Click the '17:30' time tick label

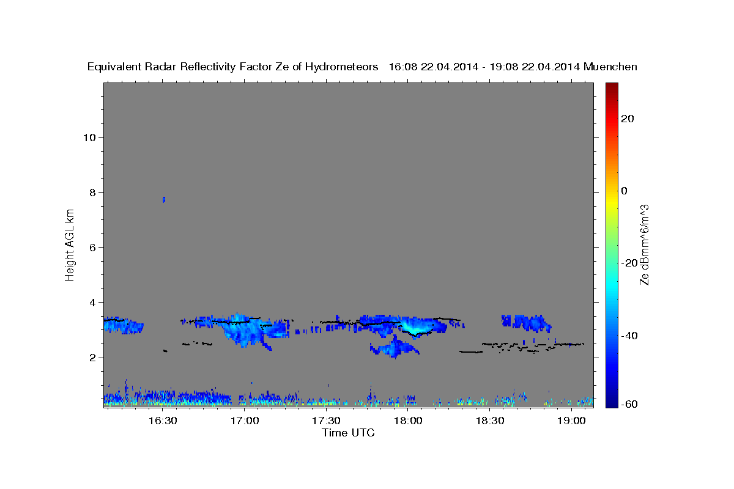pyautogui.click(x=327, y=421)
